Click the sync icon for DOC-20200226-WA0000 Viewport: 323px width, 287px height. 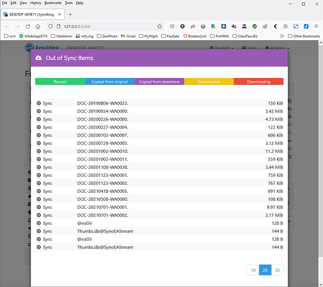39,119
